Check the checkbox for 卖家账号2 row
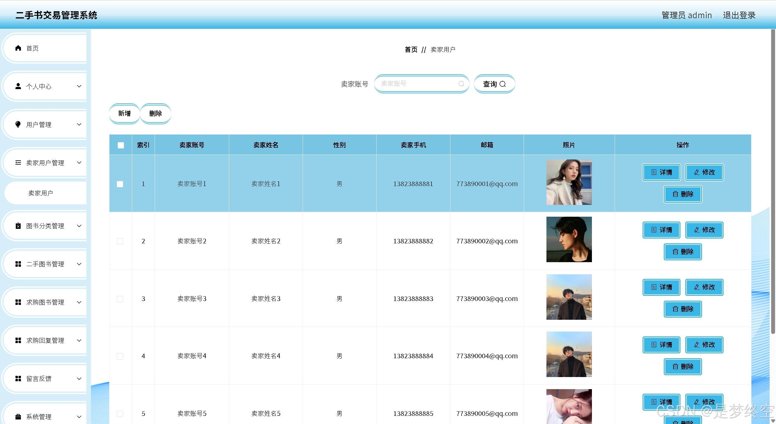Viewport: 776px width, 424px height. click(120, 241)
